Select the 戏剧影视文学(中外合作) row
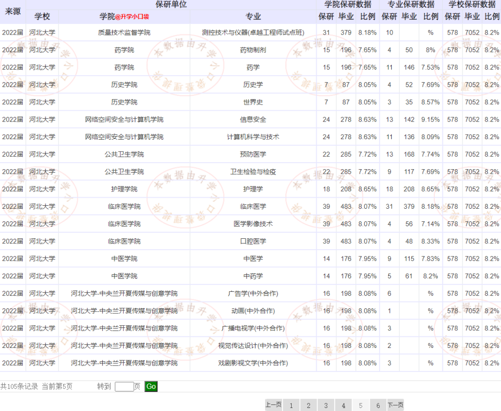501x411 pixels. pos(250,363)
